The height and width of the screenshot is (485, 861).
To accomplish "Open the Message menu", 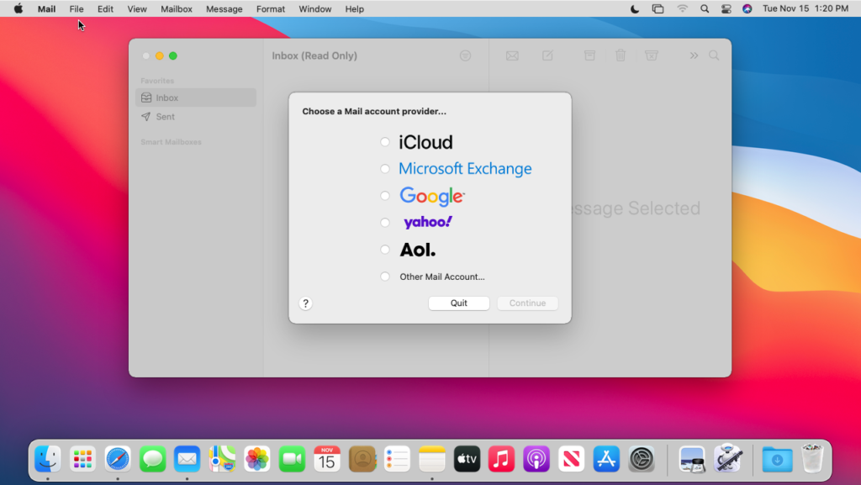I will pos(224,8).
